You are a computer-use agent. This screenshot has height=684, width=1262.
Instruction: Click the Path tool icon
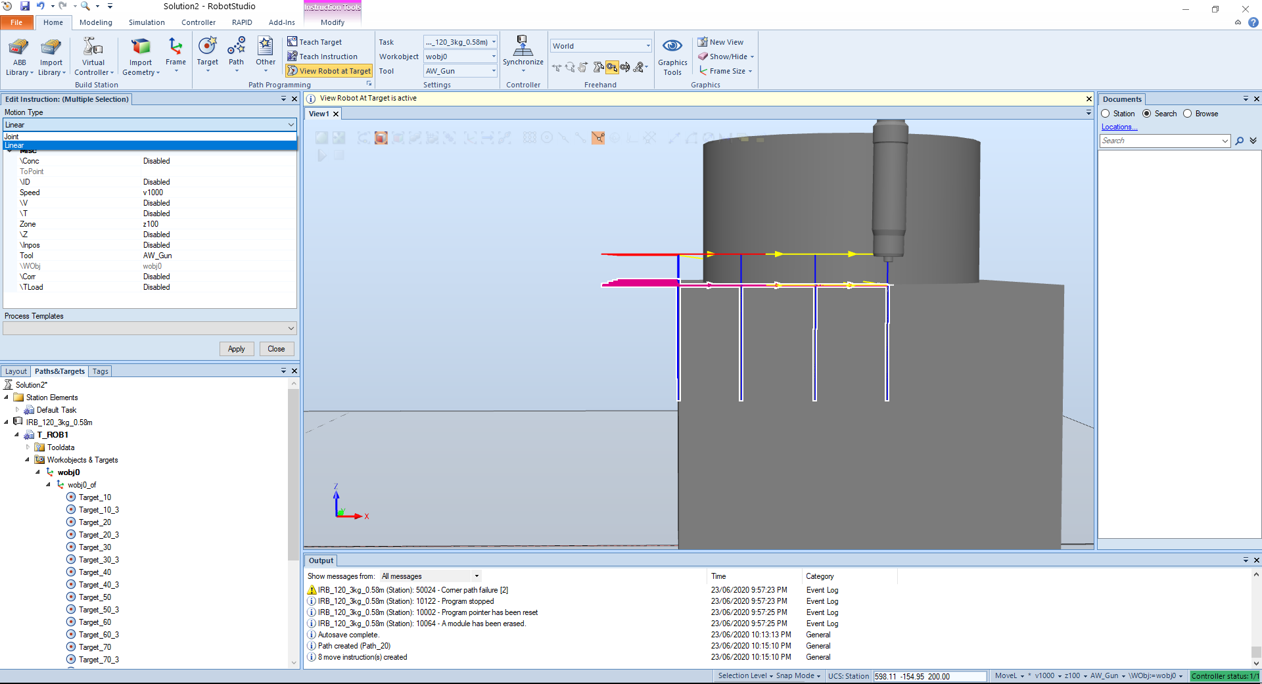(236, 47)
